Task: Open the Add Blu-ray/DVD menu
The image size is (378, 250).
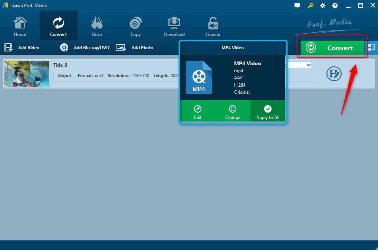Action: coord(85,48)
